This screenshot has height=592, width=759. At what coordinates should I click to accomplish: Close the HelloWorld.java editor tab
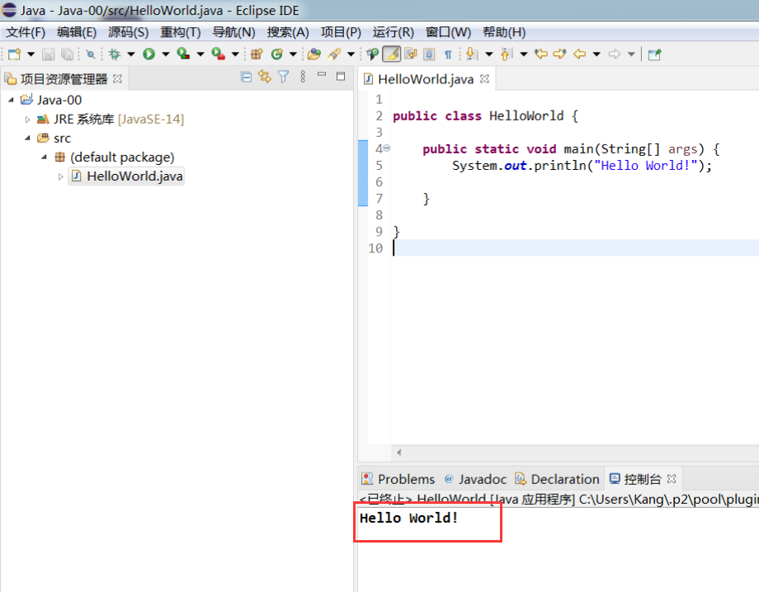click(x=484, y=79)
